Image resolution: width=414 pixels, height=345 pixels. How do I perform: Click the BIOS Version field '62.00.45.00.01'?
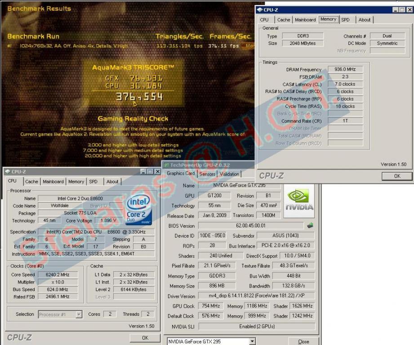coord(251,226)
